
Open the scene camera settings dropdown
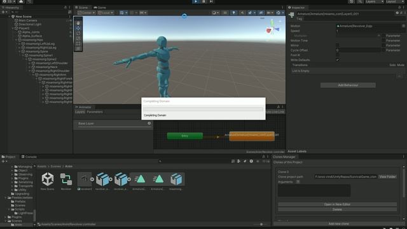(270, 13)
